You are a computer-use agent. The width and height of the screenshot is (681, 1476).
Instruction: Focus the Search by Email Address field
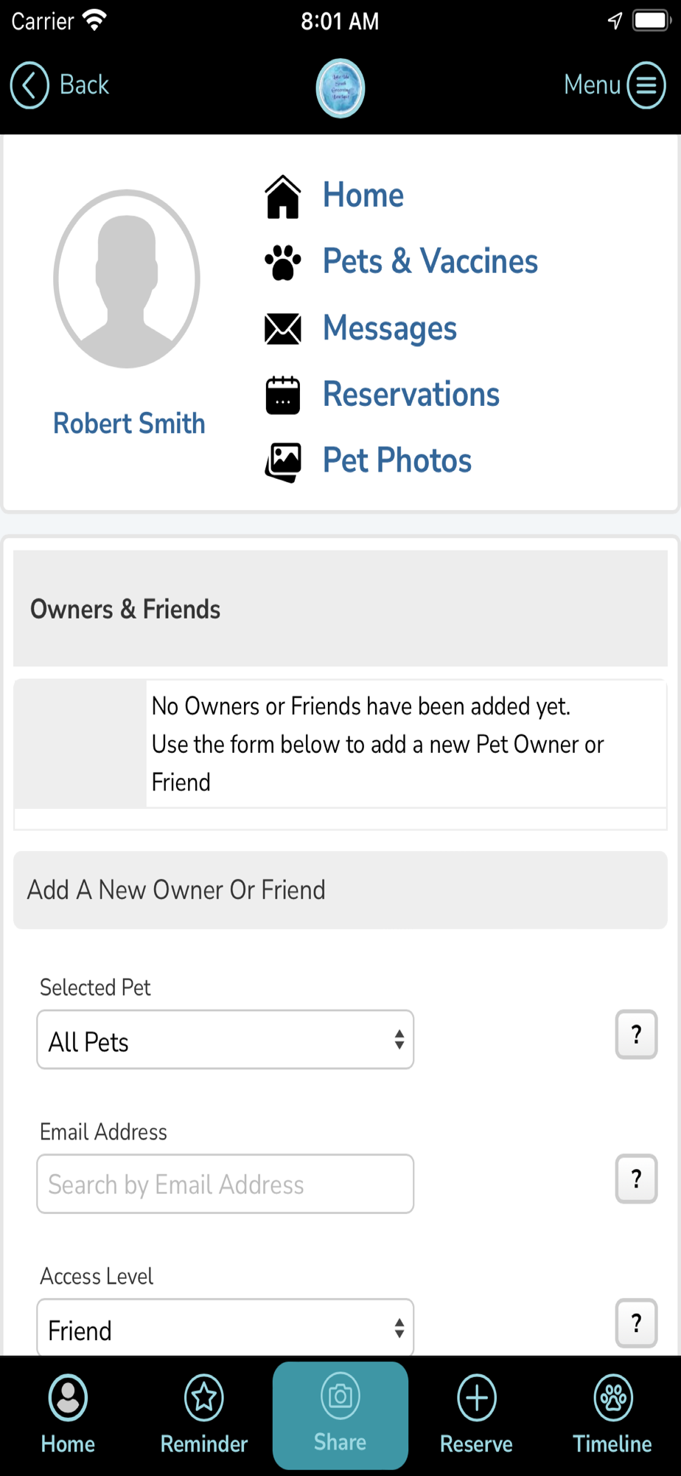pos(225,1184)
